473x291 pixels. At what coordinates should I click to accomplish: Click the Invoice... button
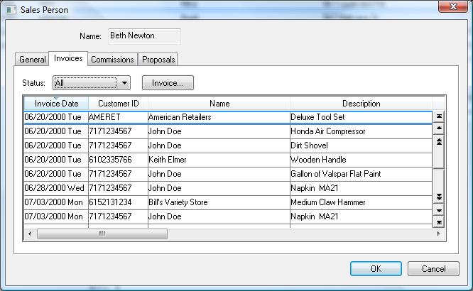pyautogui.click(x=168, y=83)
